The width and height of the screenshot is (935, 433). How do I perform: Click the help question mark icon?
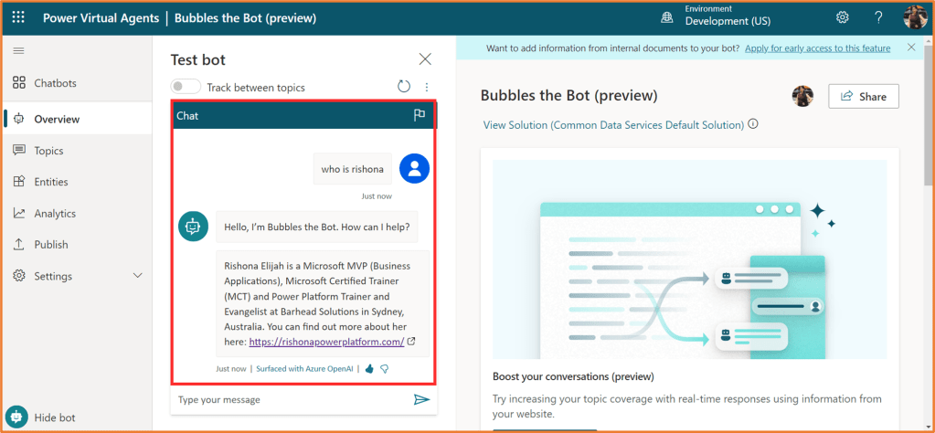point(878,17)
